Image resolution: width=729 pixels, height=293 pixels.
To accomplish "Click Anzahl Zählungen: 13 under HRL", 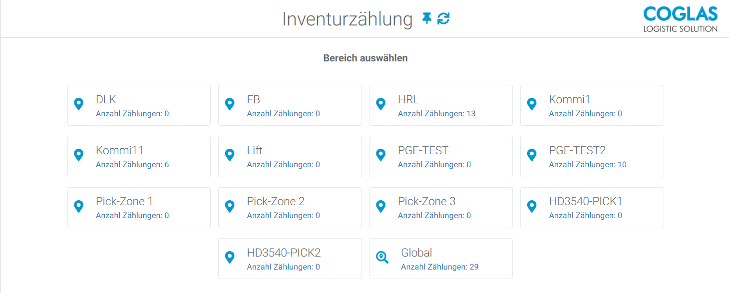I will pos(436,114).
